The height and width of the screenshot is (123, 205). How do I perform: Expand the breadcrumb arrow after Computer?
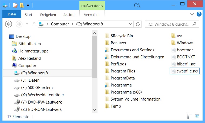click(x=72, y=24)
